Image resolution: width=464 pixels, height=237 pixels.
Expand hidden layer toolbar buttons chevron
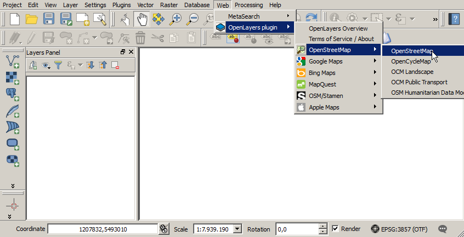pos(13,186)
